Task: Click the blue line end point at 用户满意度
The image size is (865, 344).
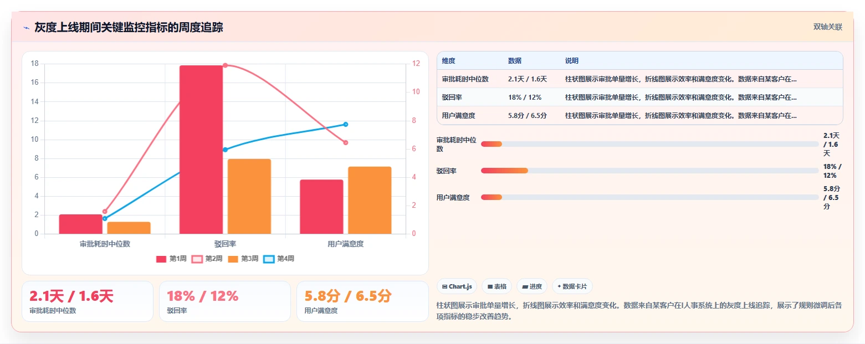Action: tap(346, 124)
